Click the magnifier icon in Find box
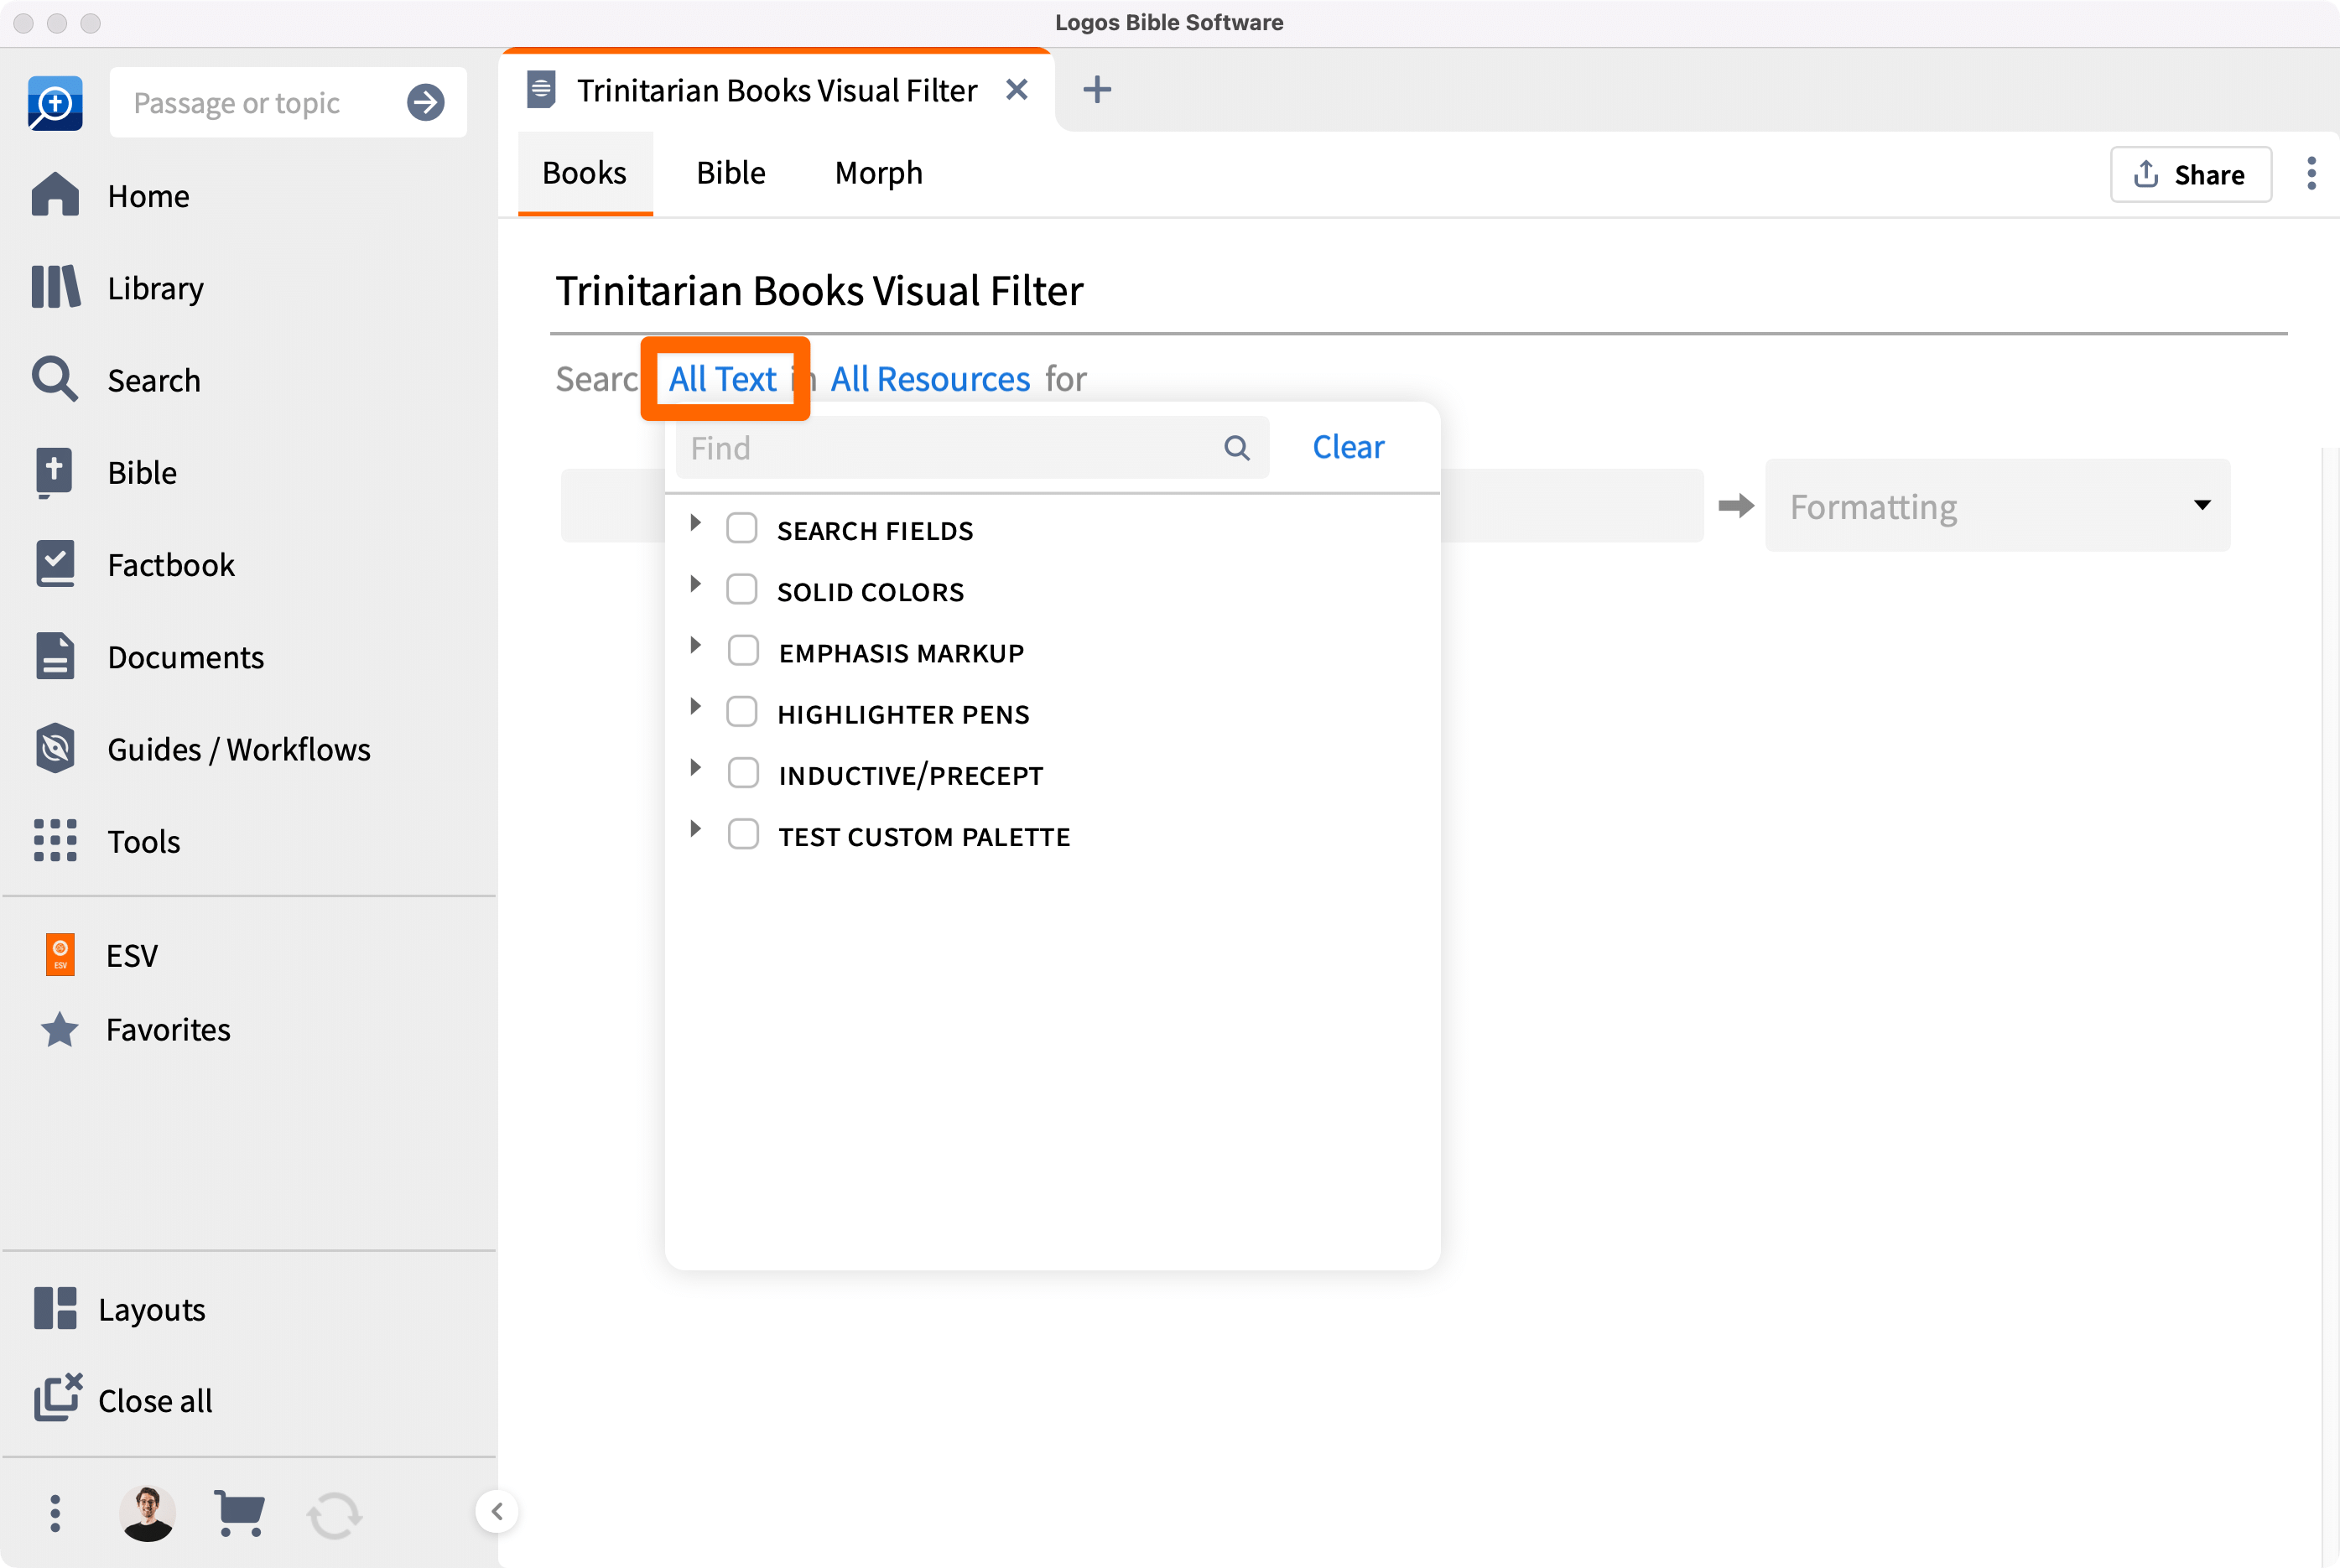 [1237, 447]
